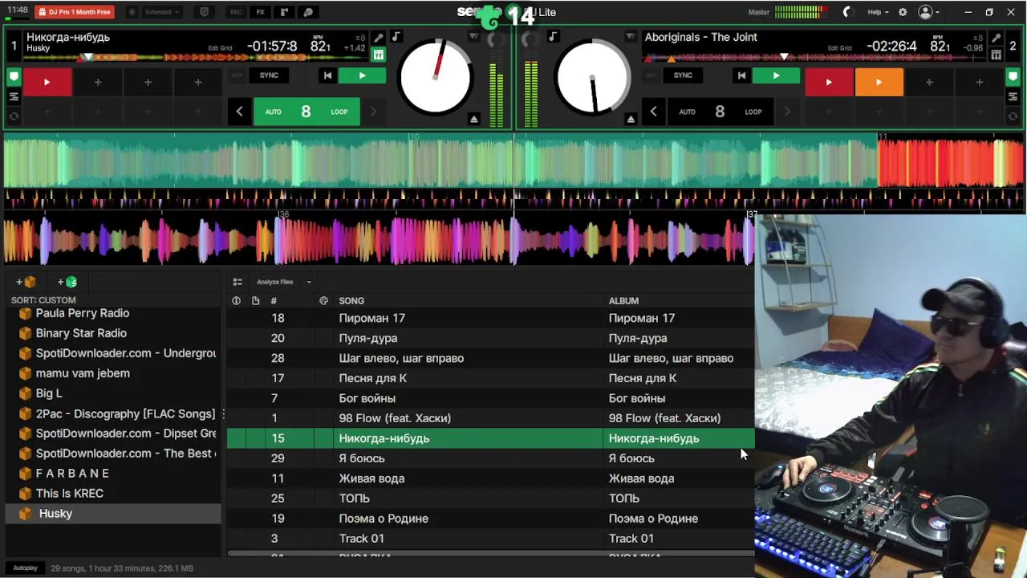Turn sync OFF on deck 2
This screenshot has height=578, width=1027.
click(651, 75)
